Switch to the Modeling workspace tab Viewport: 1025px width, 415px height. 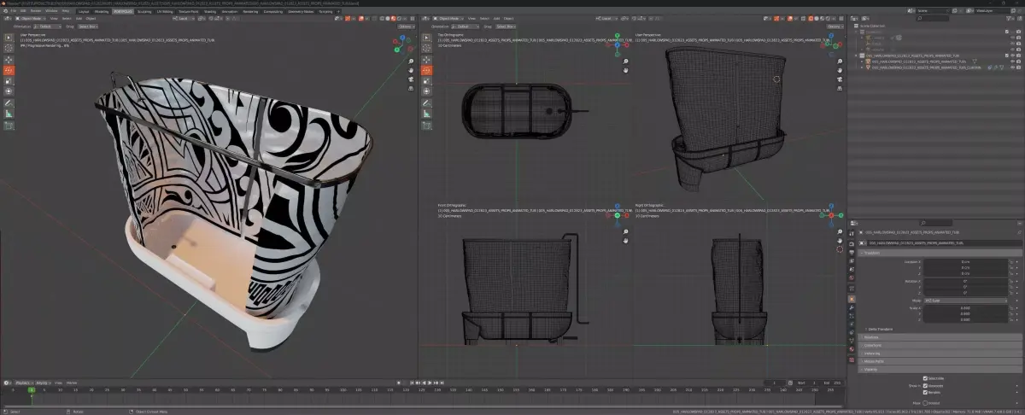102,11
